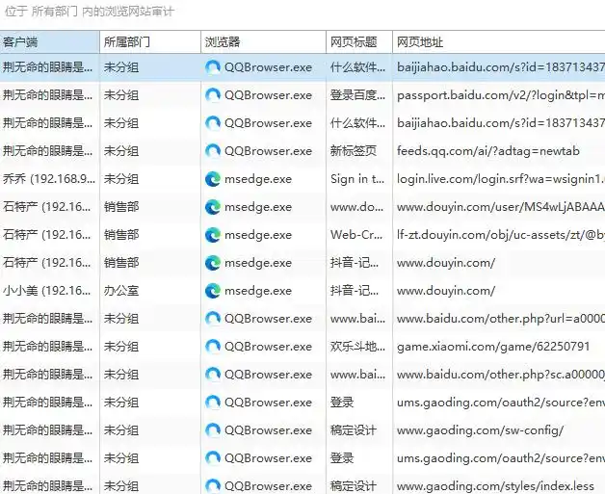This screenshot has width=605, height=494.
Task: Click QQBrowser icon in passport.baidu.com row
Action: (213, 95)
